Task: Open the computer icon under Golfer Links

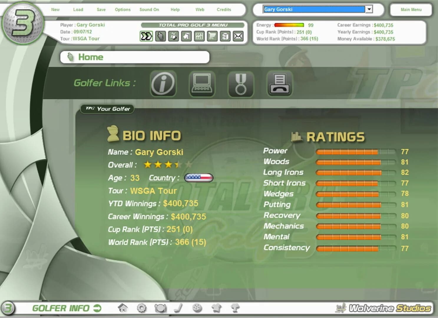Action: (x=202, y=84)
